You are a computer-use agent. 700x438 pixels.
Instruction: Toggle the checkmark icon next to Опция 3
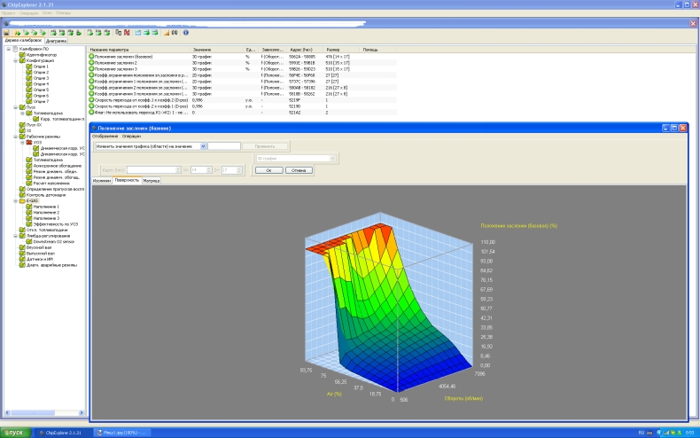point(28,77)
